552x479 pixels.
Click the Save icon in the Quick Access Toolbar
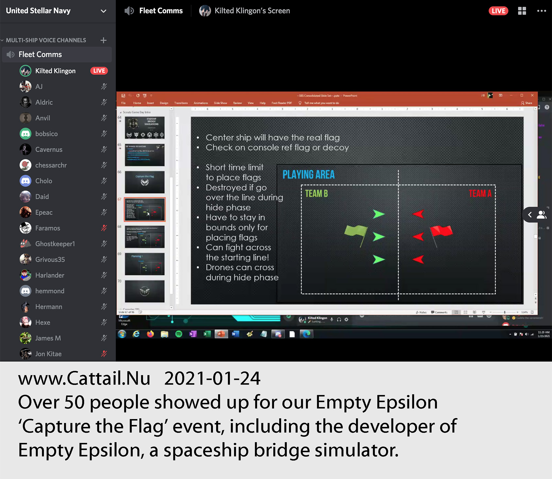click(x=123, y=96)
